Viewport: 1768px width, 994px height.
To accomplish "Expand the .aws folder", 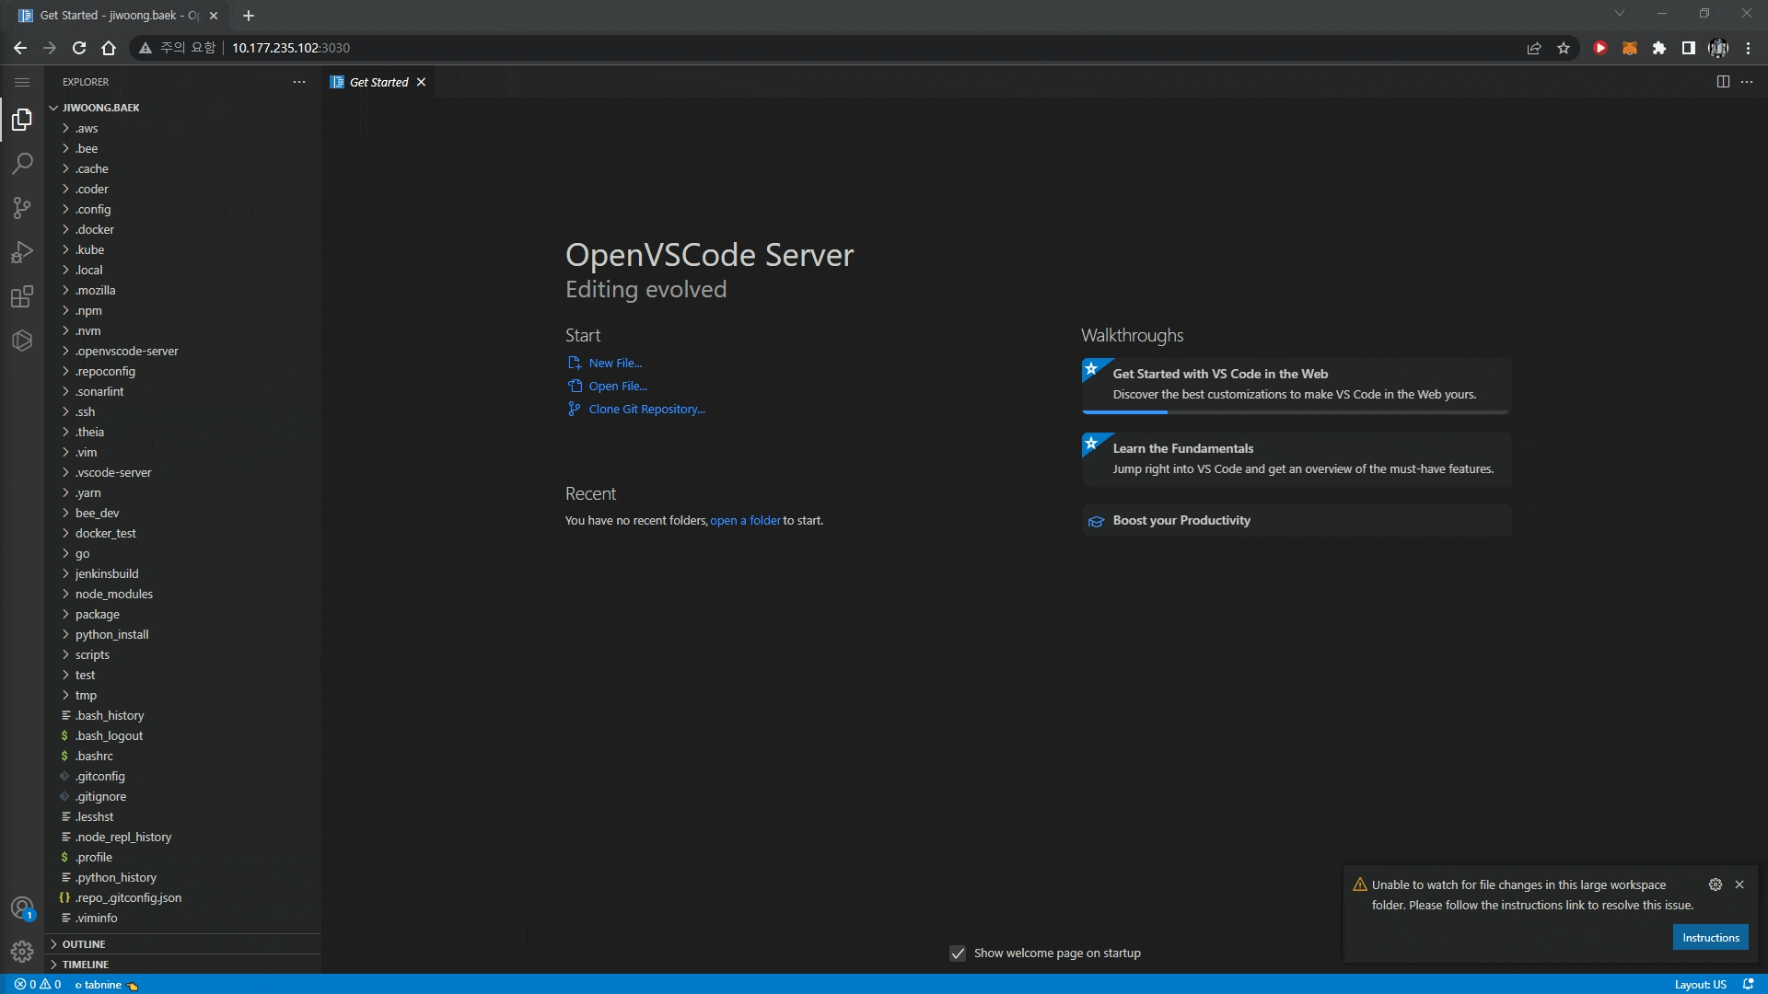I will click(182, 128).
